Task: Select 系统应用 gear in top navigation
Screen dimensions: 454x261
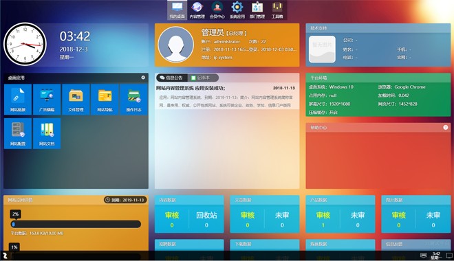Action: [x=237, y=10]
